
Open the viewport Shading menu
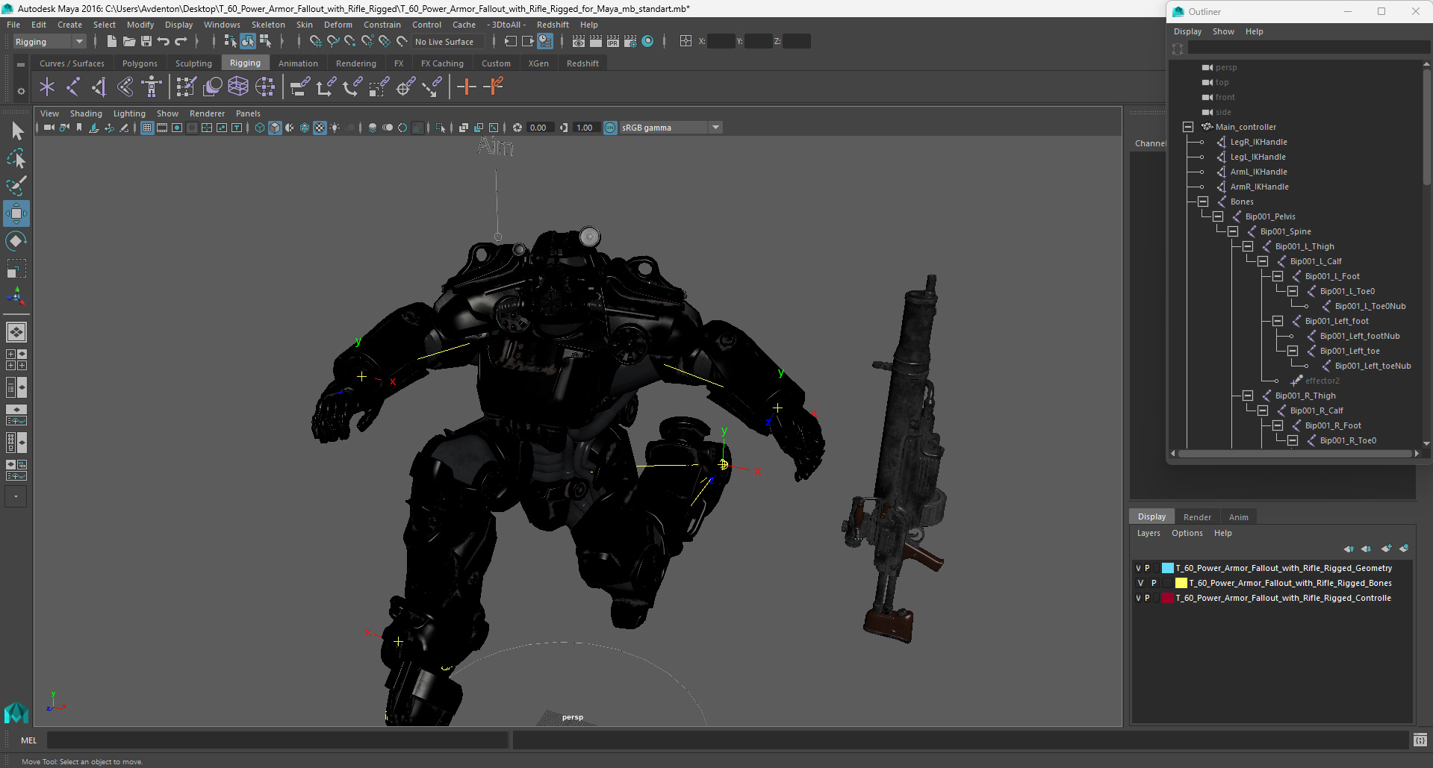(86, 113)
